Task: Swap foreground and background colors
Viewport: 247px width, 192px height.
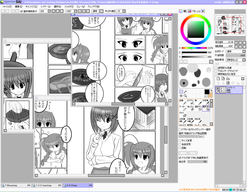Action: click(211, 91)
